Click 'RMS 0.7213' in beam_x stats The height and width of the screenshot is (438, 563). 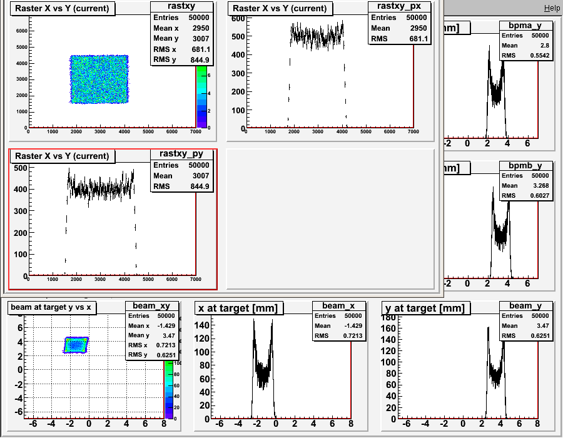point(339,335)
